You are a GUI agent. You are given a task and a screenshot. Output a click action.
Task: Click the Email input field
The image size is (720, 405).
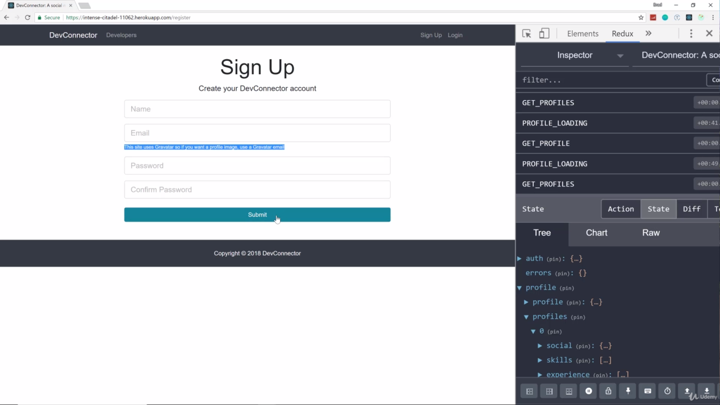pyautogui.click(x=257, y=133)
